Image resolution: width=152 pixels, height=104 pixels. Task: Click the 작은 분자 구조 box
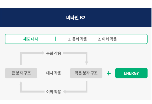pos(86,73)
